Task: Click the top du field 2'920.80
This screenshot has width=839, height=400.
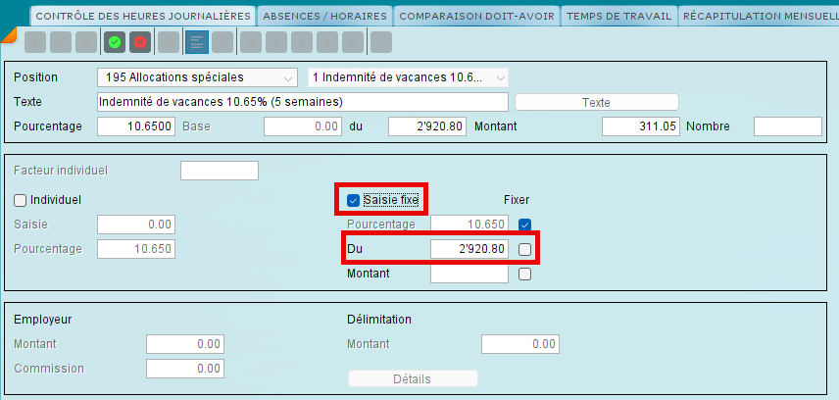Action: click(427, 126)
